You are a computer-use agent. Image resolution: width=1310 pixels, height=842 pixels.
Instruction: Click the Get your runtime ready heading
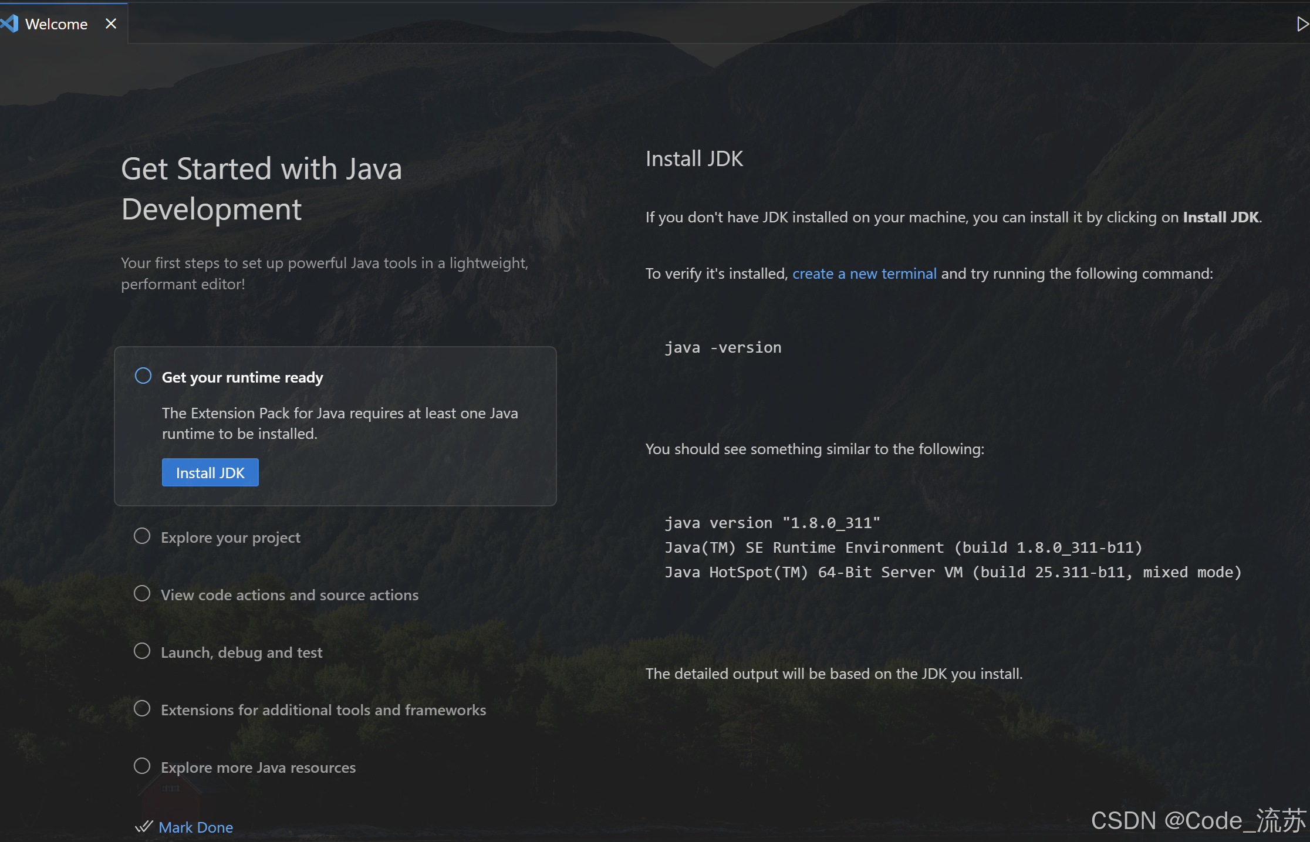[242, 377]
